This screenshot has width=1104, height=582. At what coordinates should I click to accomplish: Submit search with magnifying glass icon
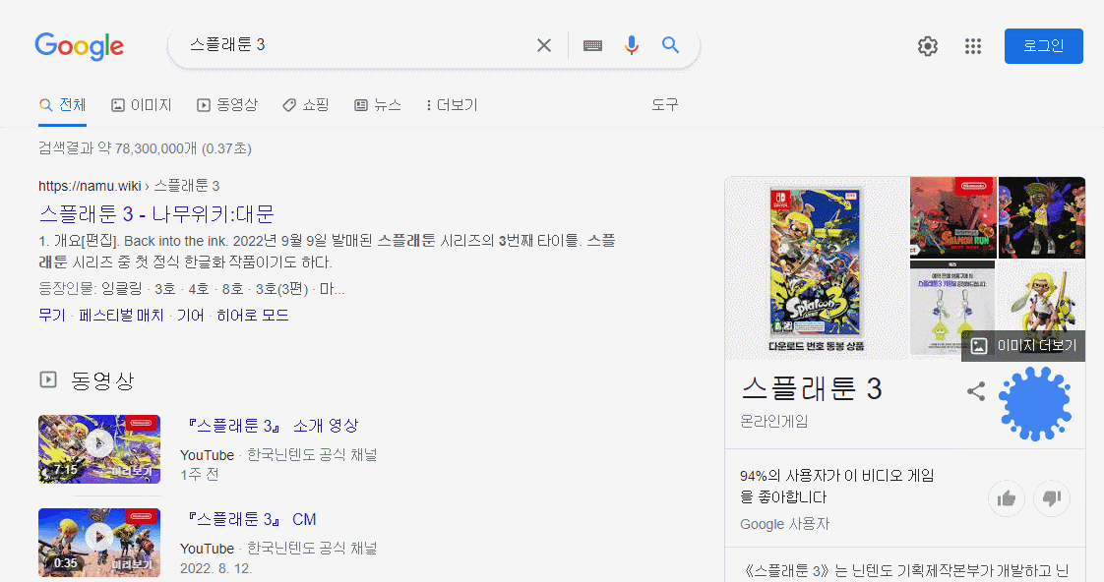[x=670, y=46]
